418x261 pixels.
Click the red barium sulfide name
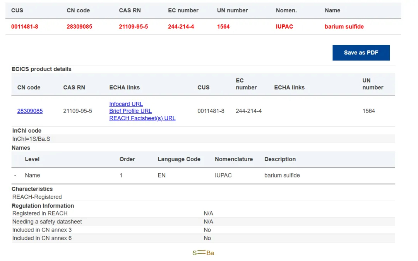[344, 27]
